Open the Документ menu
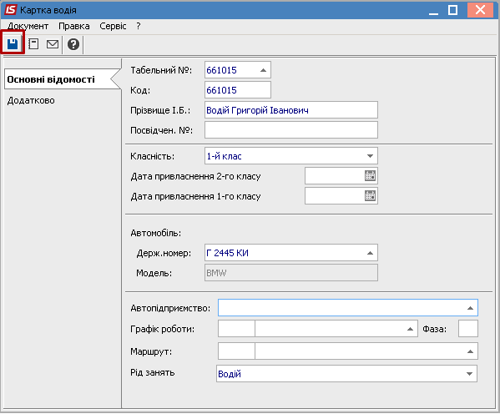 28,26
